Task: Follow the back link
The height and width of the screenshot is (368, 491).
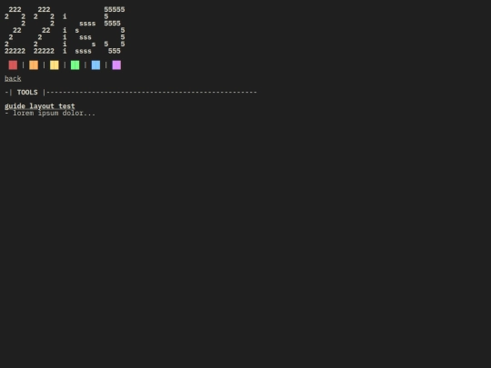Action: (13, 78)
